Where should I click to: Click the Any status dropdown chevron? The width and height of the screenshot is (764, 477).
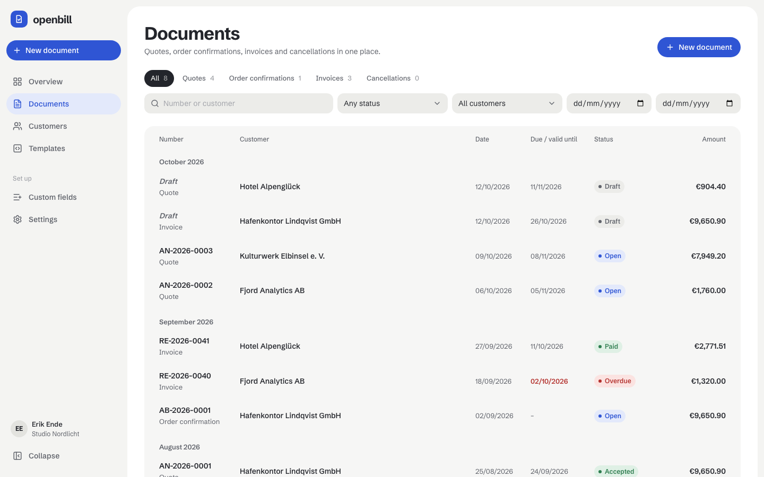tap(437, 103)
